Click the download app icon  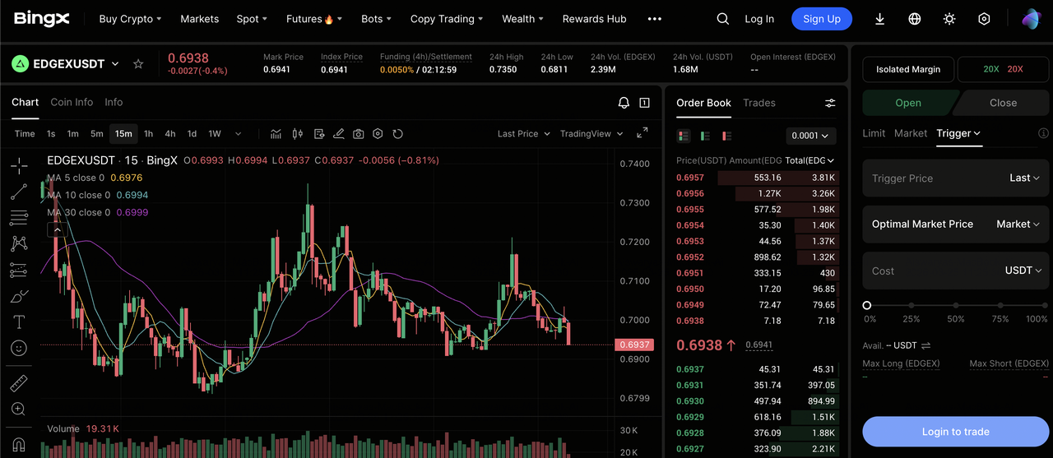(879, 19)
